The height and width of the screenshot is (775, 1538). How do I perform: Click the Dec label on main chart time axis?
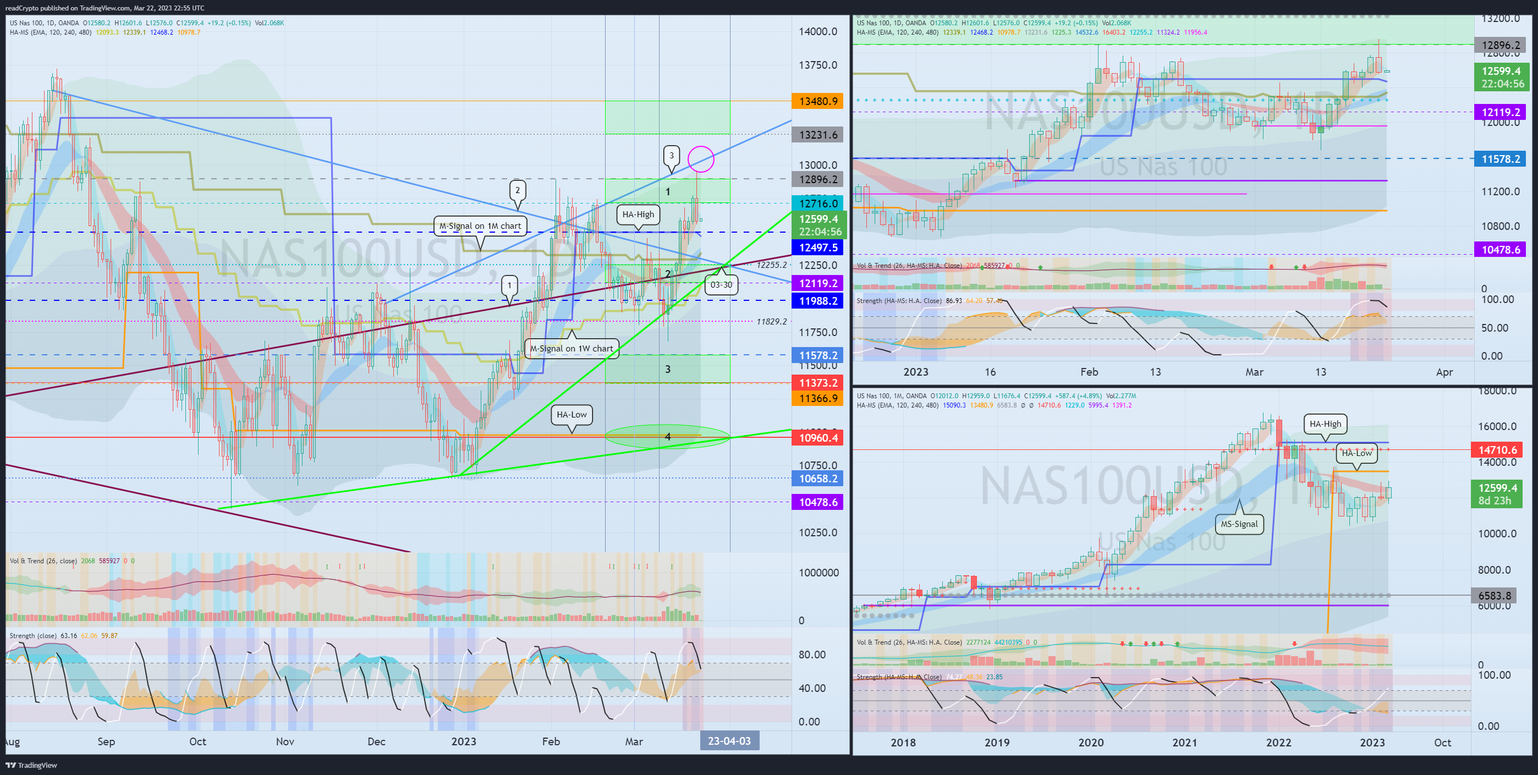tap(376, 741)
